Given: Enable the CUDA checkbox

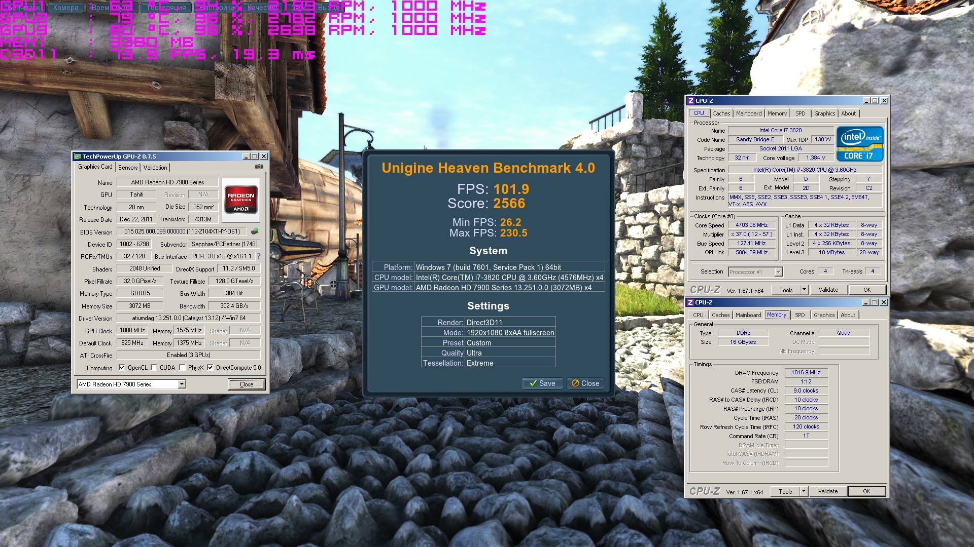Looking at the screenshot, I should point(154,368).
